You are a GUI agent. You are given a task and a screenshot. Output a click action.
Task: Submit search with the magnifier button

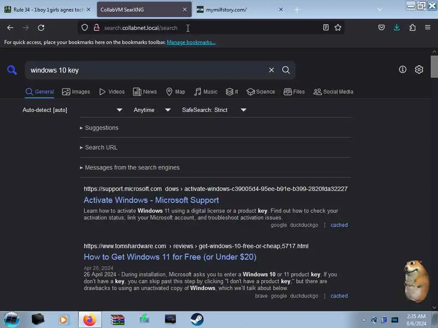click(286, 70)
